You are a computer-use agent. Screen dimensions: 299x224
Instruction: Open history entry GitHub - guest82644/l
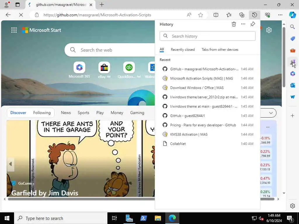pyautogui.click(x=208, y=116)
